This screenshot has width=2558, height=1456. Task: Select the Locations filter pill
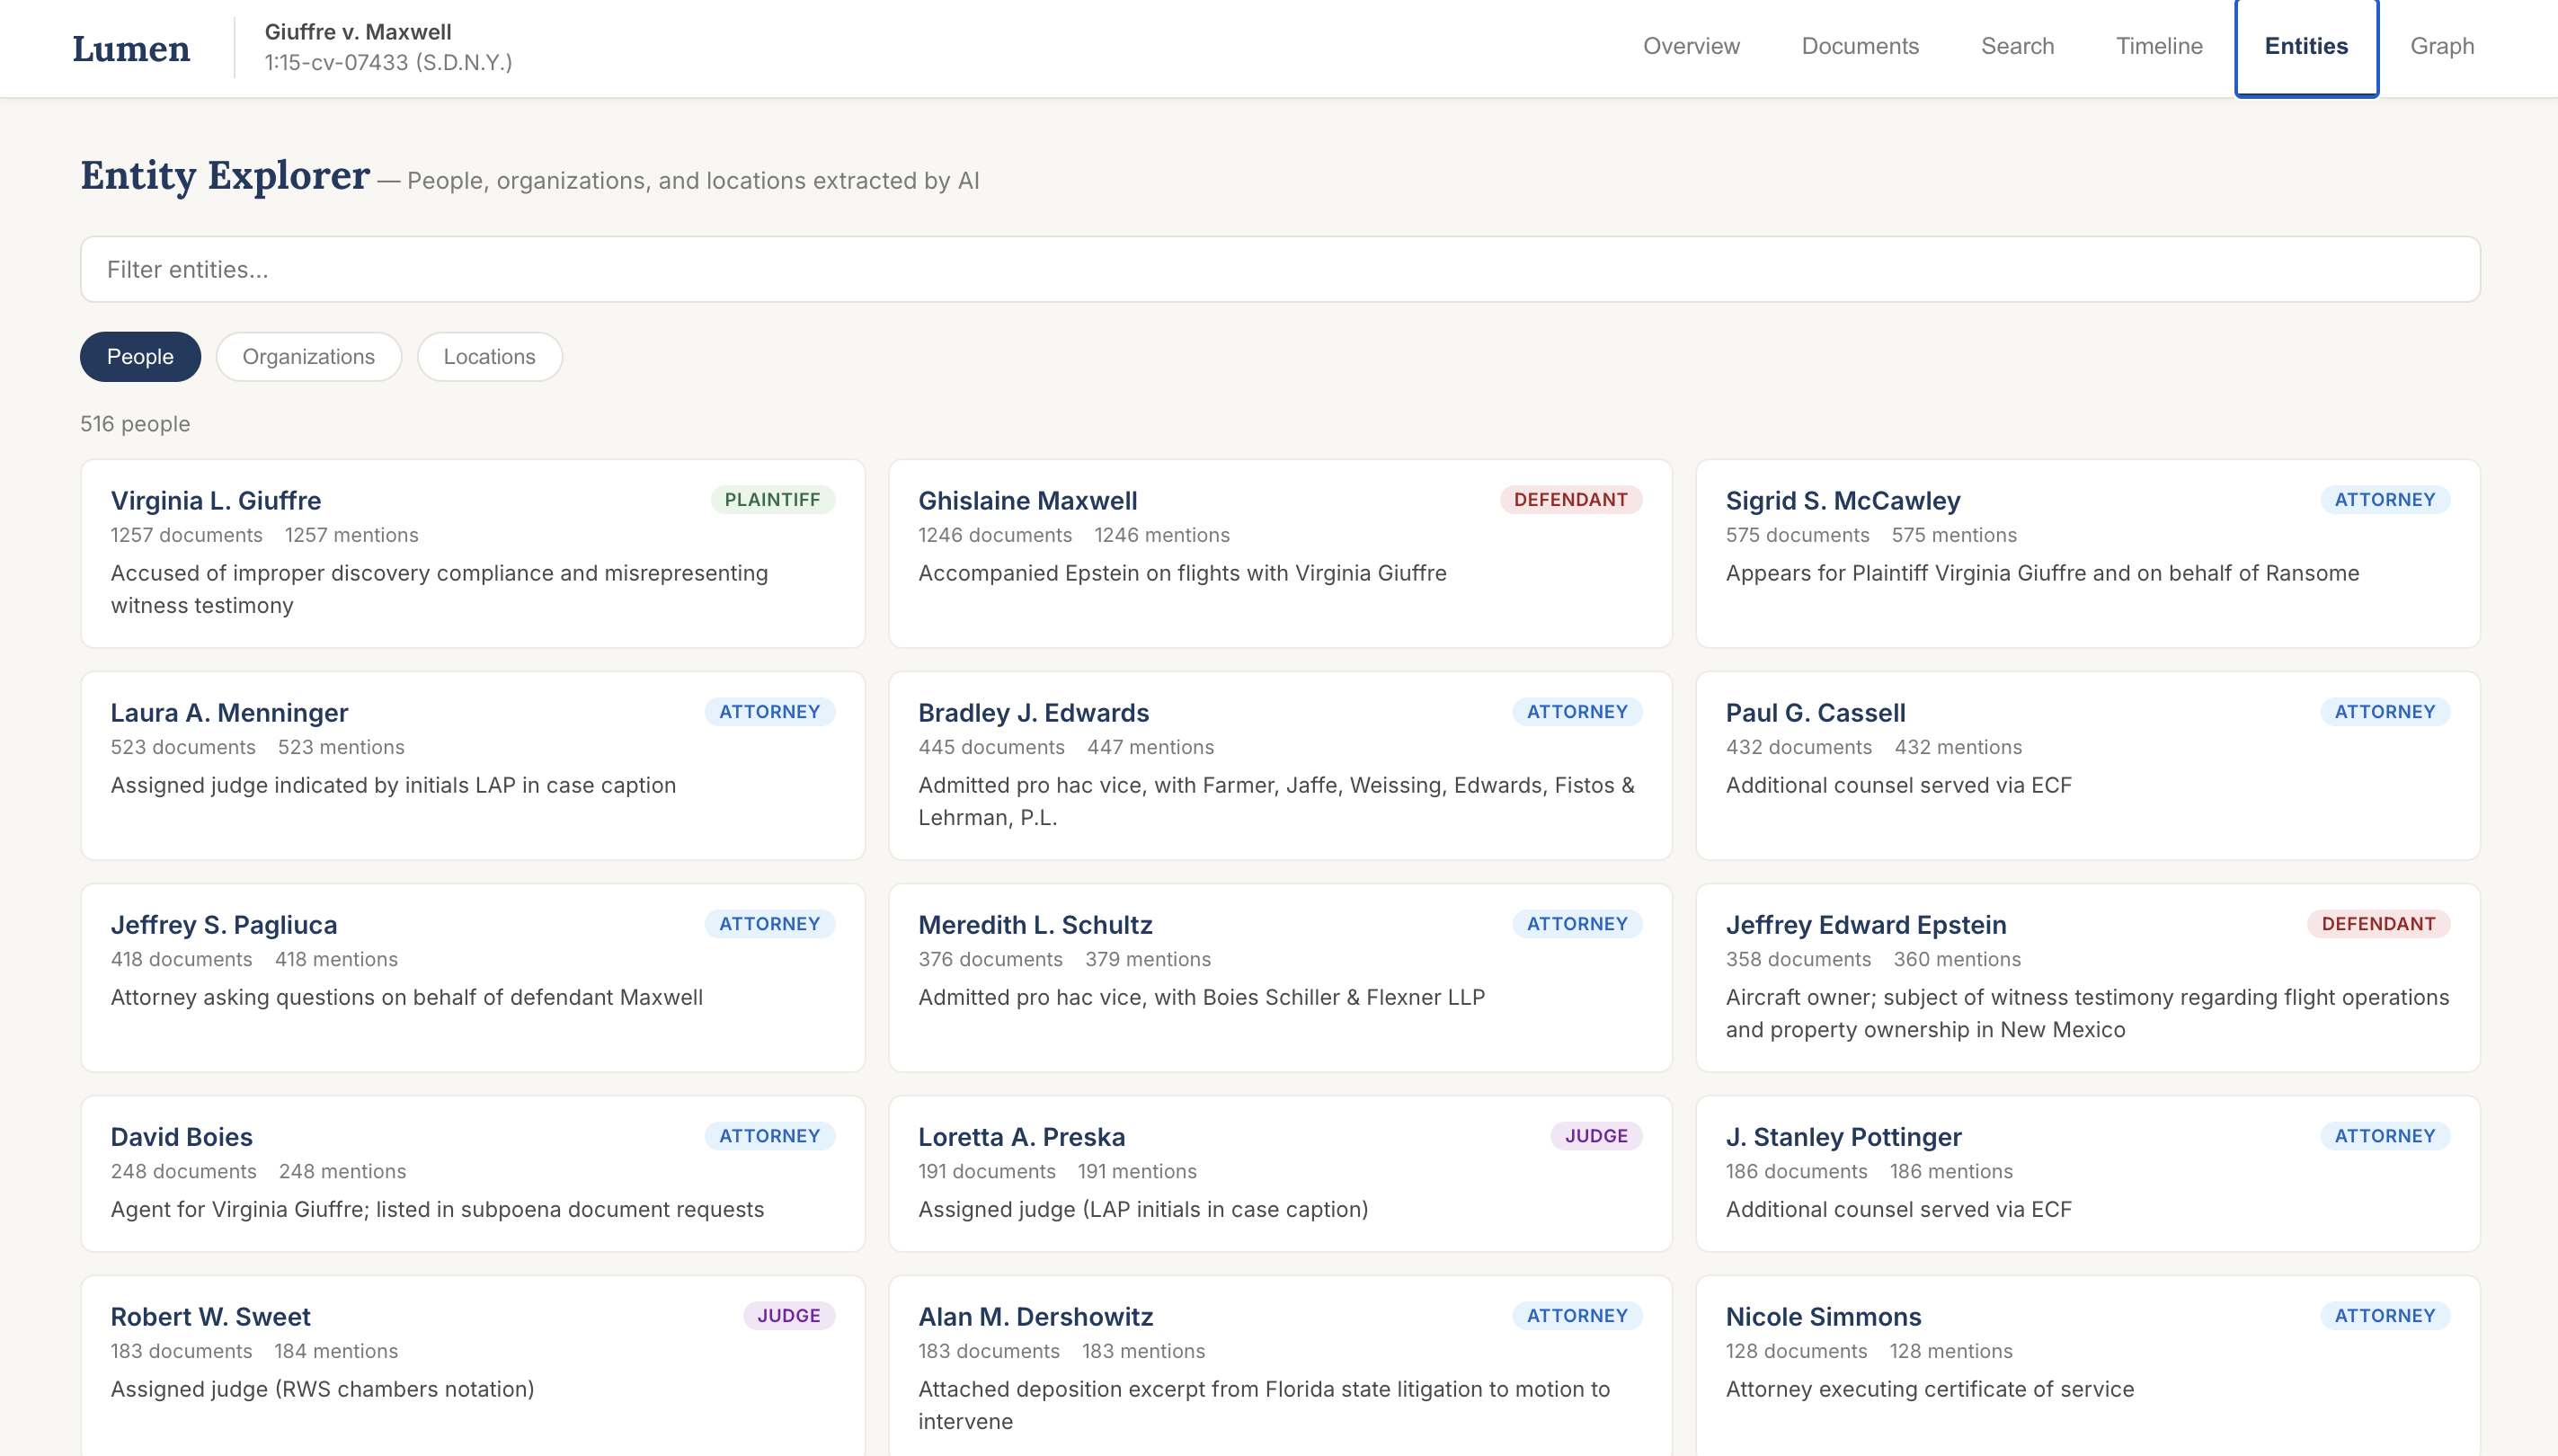[489, 357]
